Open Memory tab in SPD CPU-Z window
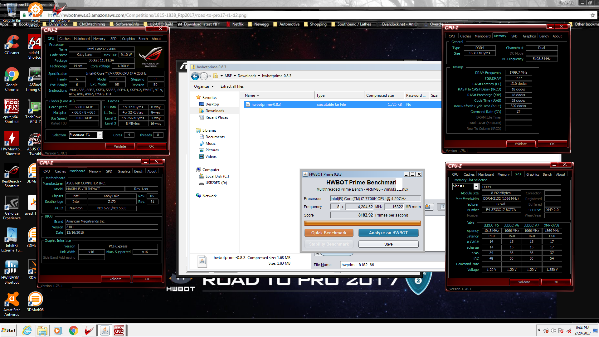Image resolution: width=599 pixels, height=337 pixels. click(x=503, y=174)
